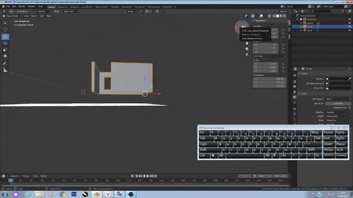Switch viewport to wireframe shading
Image resolution: width=353 pixels, height=198 pixels.
point(274,16)
